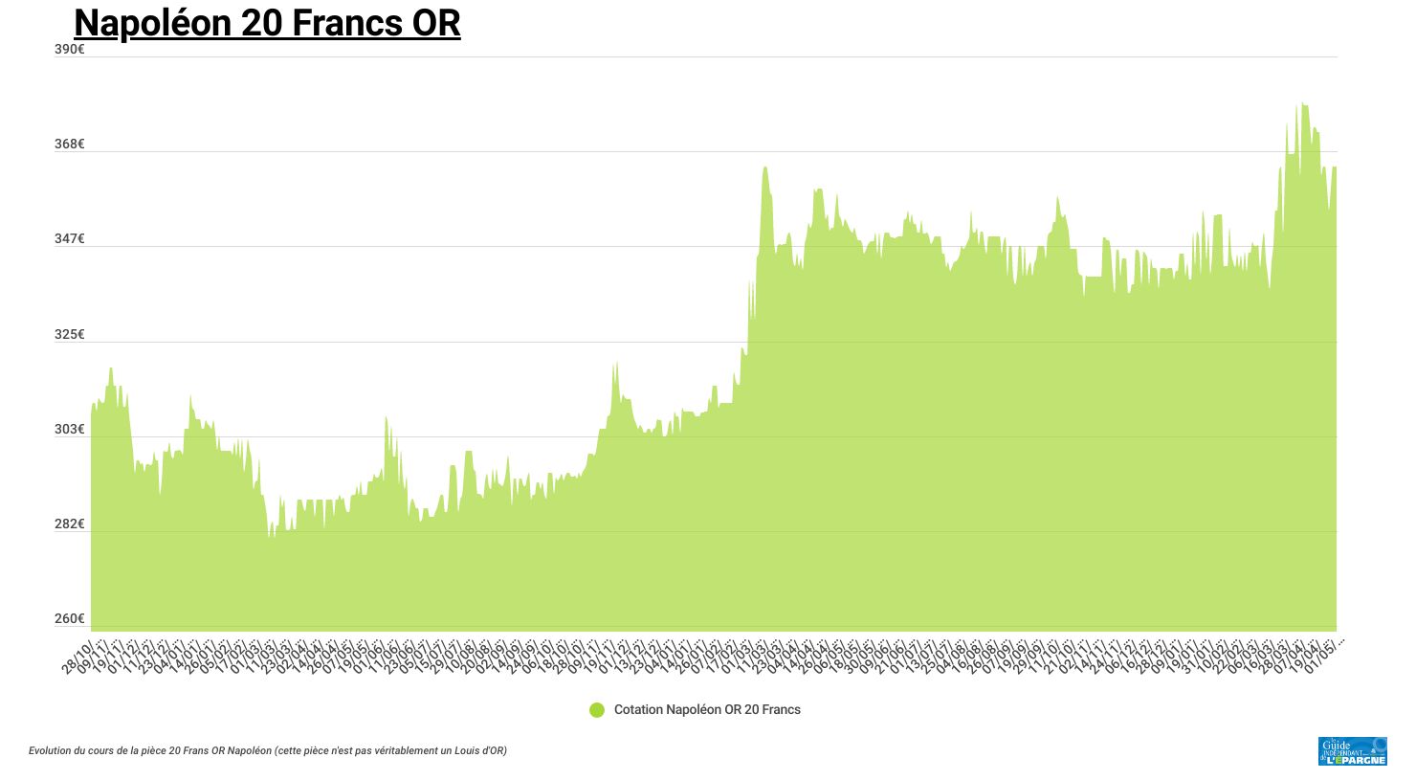Click the 325€ y-axis label

pyautogui.click(x=69, y=335)
